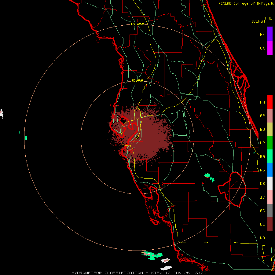Click the HA red legend swatch

tap(270, 102)
